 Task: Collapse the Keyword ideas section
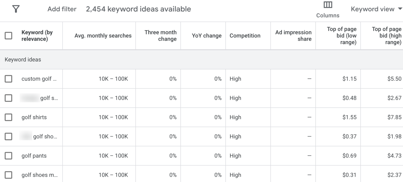23,60
